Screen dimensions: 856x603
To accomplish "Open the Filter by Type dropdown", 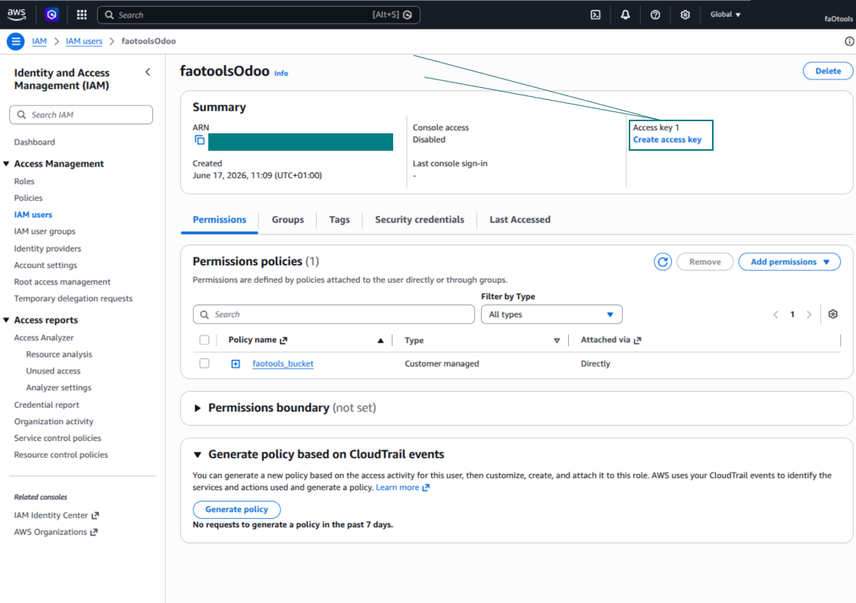I will 551,314.
